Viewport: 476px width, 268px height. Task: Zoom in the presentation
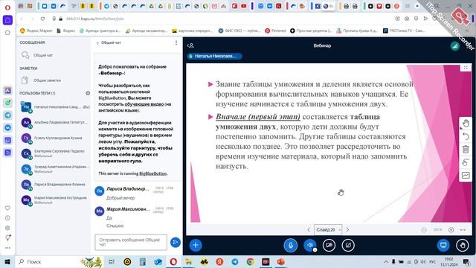[x=451, y=230]
